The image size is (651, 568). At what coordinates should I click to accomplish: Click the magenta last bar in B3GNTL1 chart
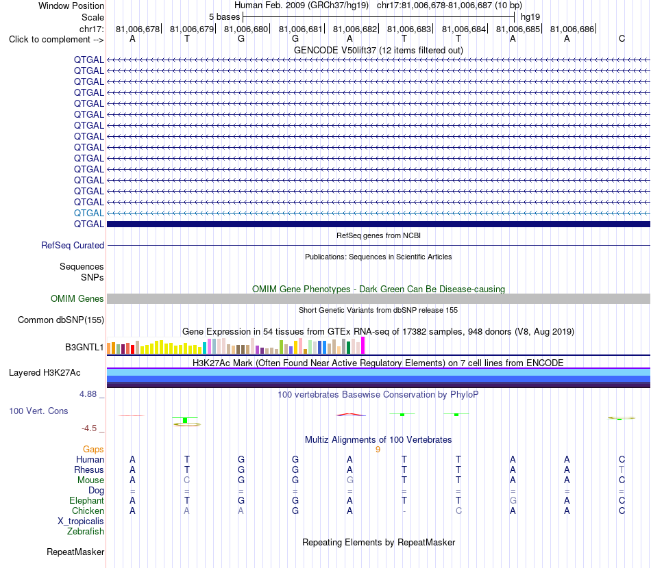pos(363,346)
